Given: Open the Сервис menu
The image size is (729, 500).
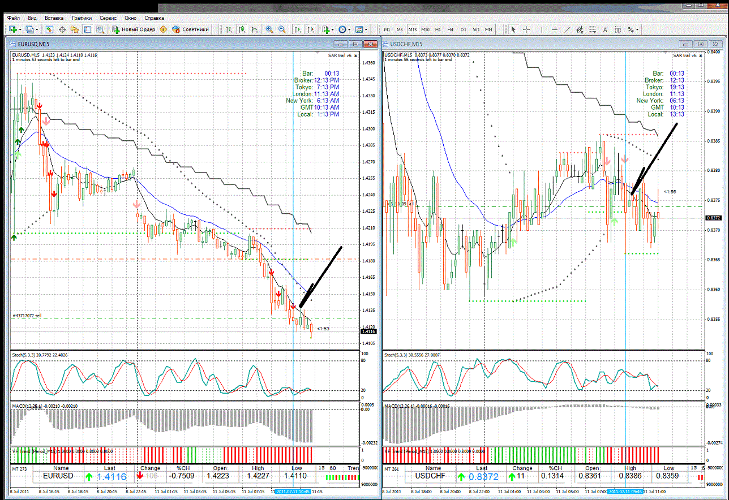Looking at the screenshot, I should (109, 18).
